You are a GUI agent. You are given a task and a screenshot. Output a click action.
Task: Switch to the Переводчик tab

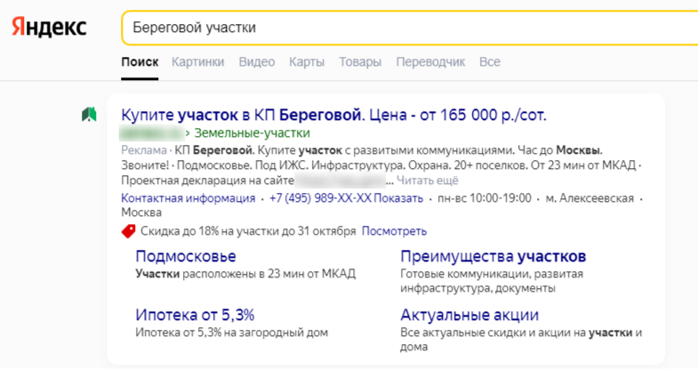pos(430,62)
